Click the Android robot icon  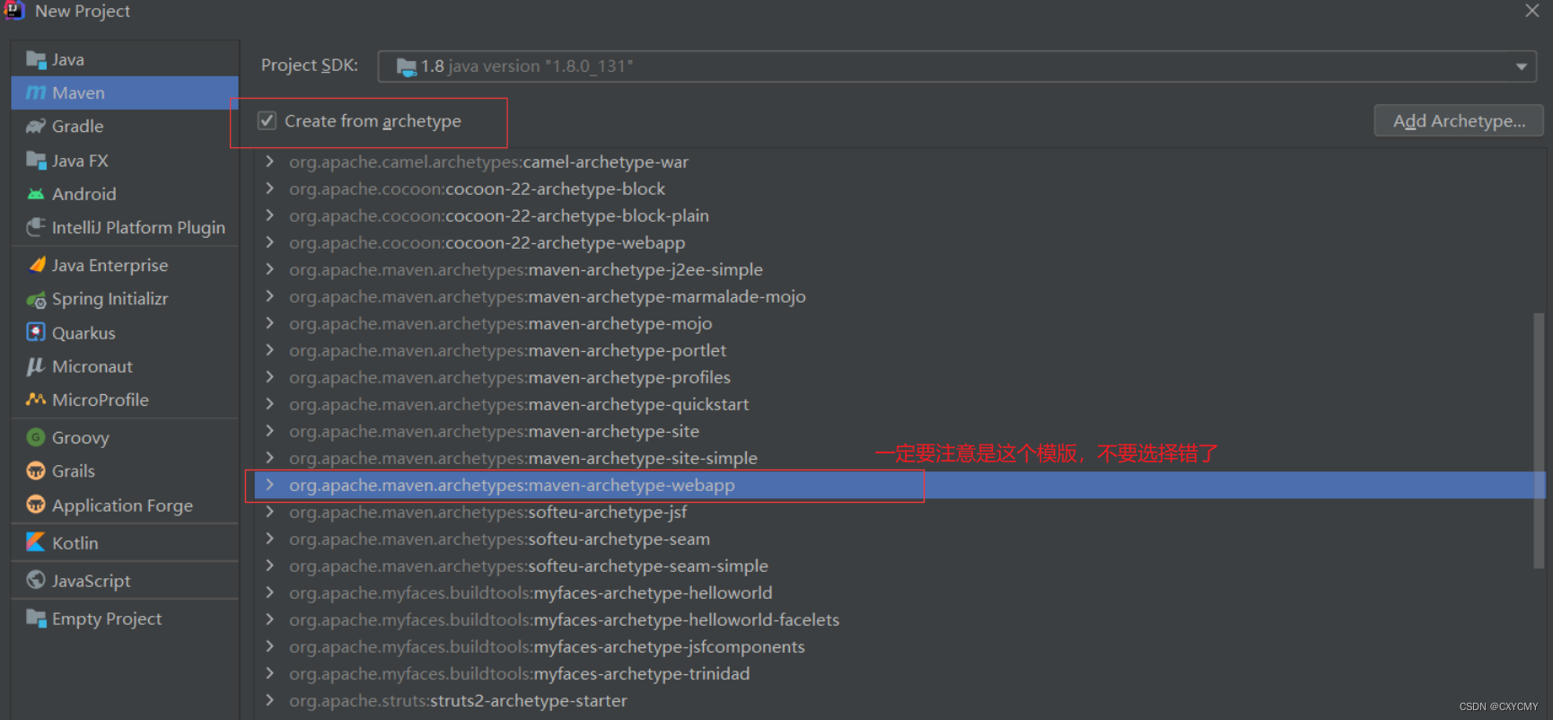tap(36, 194)
